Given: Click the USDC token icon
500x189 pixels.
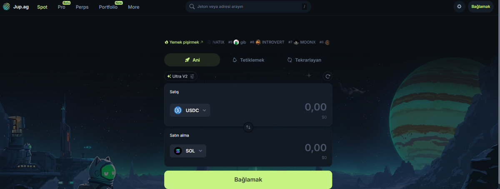Looking at the screenshot, I should (x=178, y=110).
